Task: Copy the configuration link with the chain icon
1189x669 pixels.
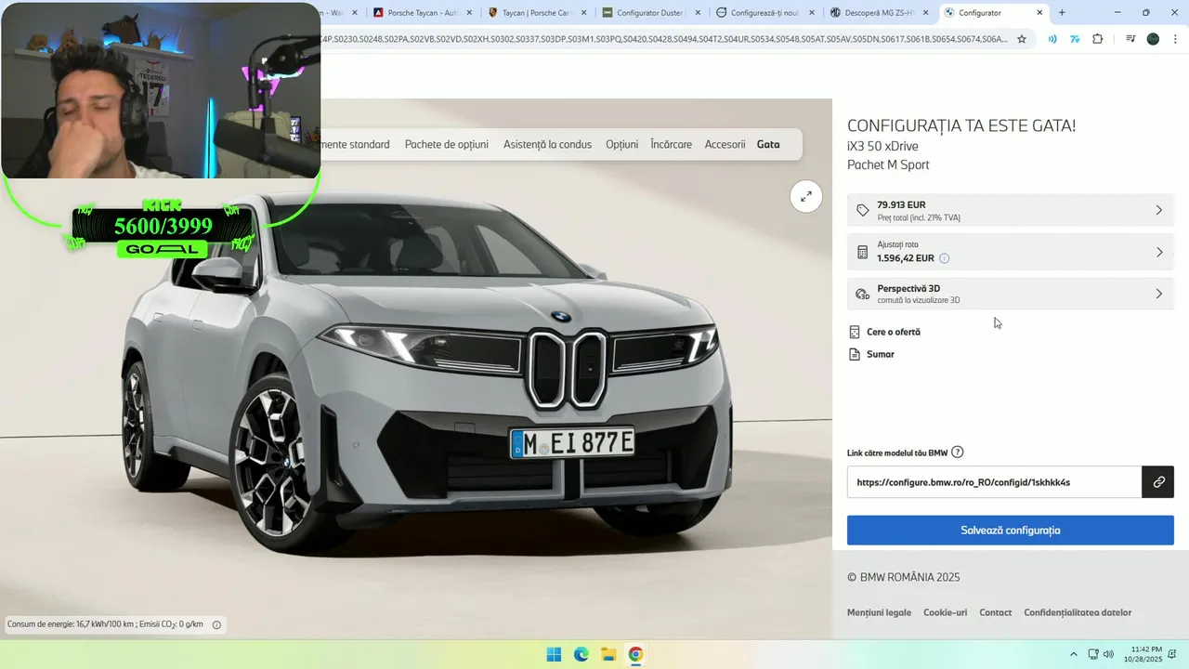Action: (x=1158, y=482)
